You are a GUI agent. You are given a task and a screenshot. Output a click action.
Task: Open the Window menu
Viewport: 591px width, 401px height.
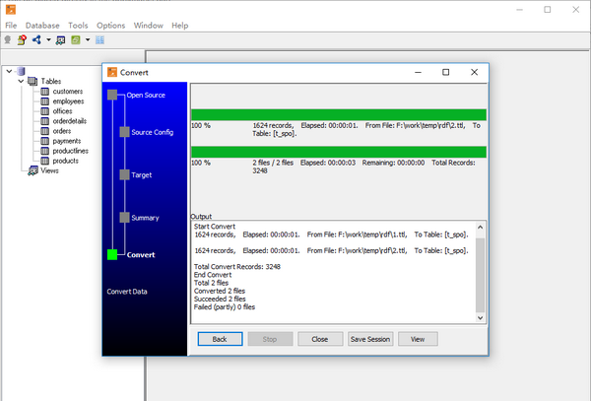[x=149, y=26]
